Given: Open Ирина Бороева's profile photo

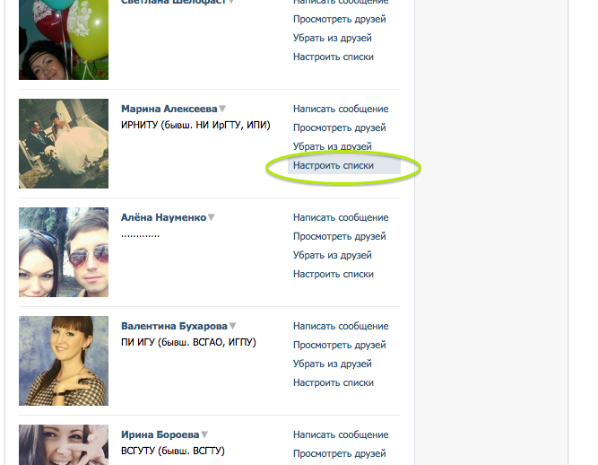Looking at the screenshot, I should (x=64, y=444).
